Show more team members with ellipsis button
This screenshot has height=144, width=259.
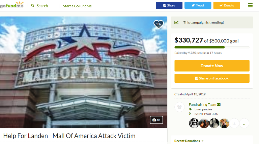244,123
